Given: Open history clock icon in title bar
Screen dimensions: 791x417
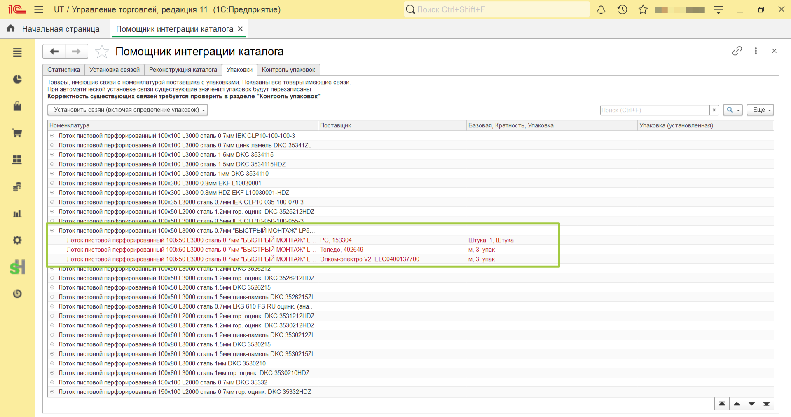Looking at the screenshot, I should click(622, 9).
